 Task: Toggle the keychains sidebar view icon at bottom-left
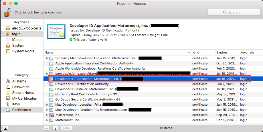coord(6,128)
